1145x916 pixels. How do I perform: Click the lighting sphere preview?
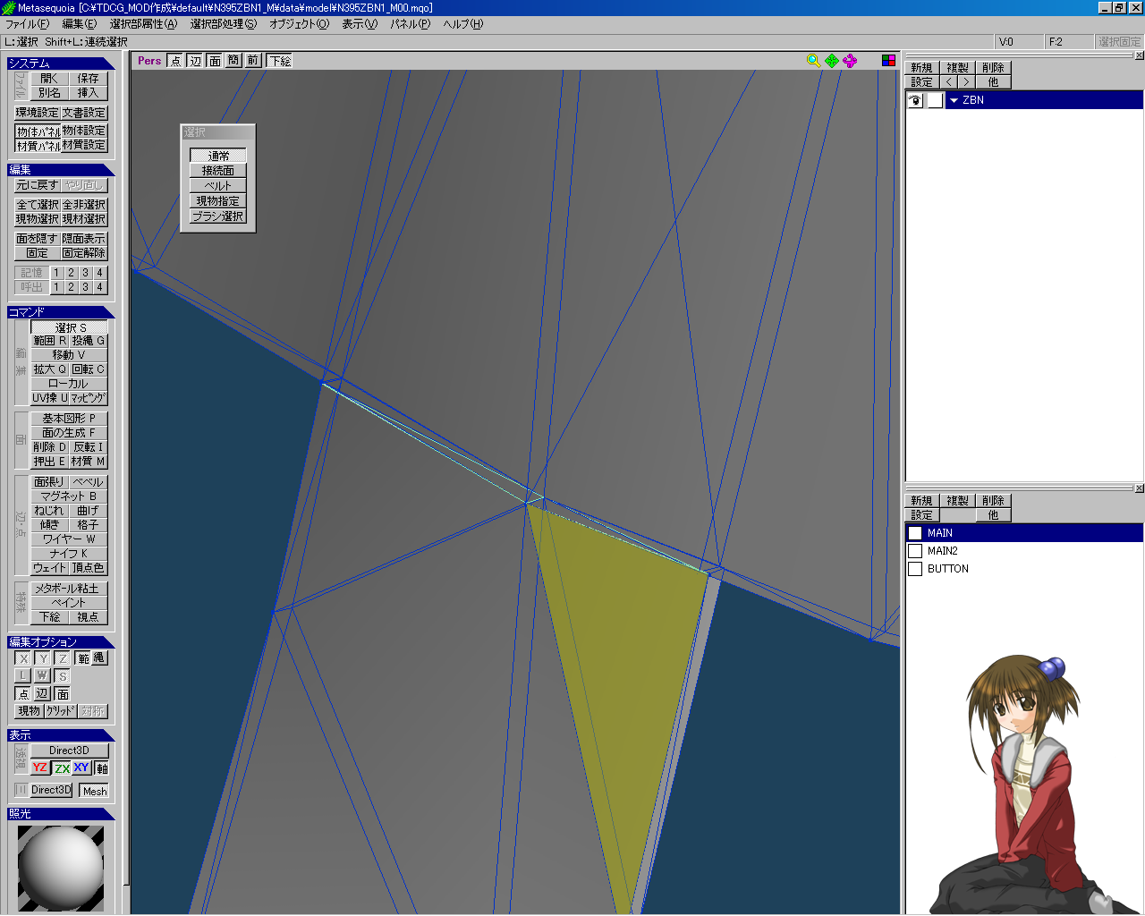(61, 868)
